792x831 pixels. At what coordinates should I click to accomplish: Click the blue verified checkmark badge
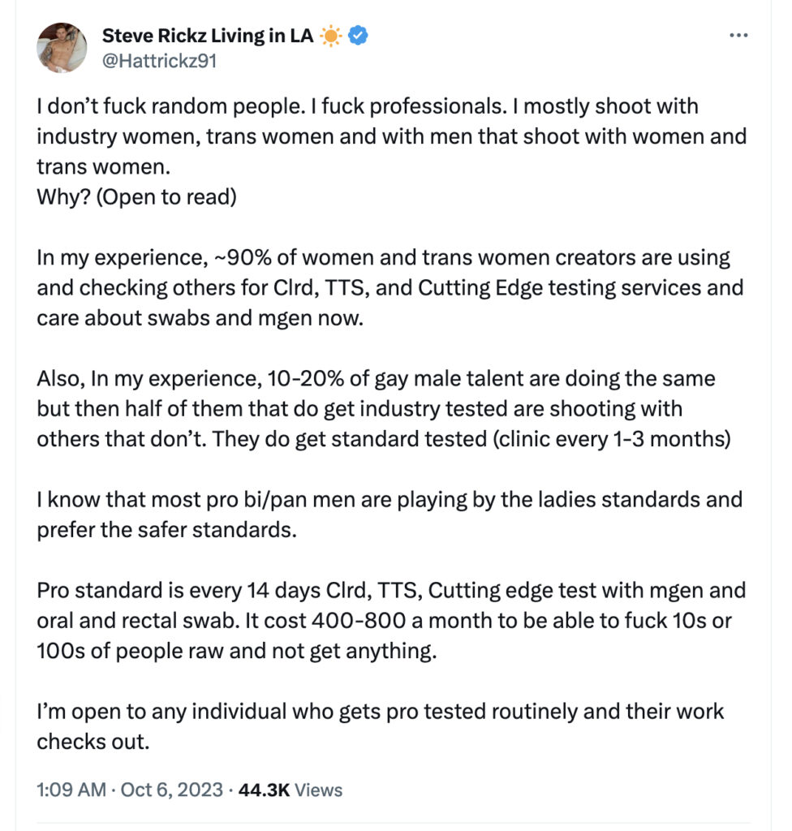(359, 36)
